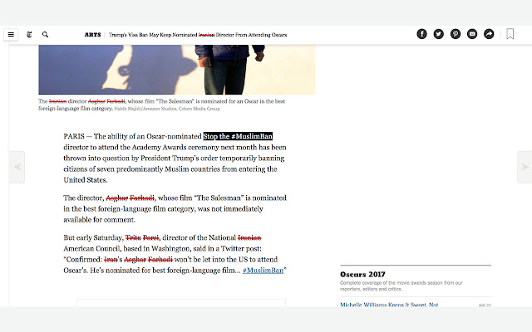This screenshot has width=532, height=332.
Task: Share the article on Twitter
Action: click(438, 34)
